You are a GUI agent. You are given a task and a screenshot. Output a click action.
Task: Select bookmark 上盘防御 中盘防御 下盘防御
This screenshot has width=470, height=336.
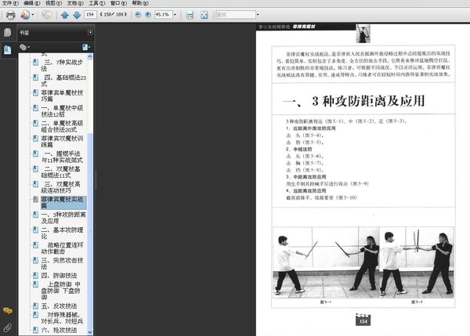(x=60, y=291)
